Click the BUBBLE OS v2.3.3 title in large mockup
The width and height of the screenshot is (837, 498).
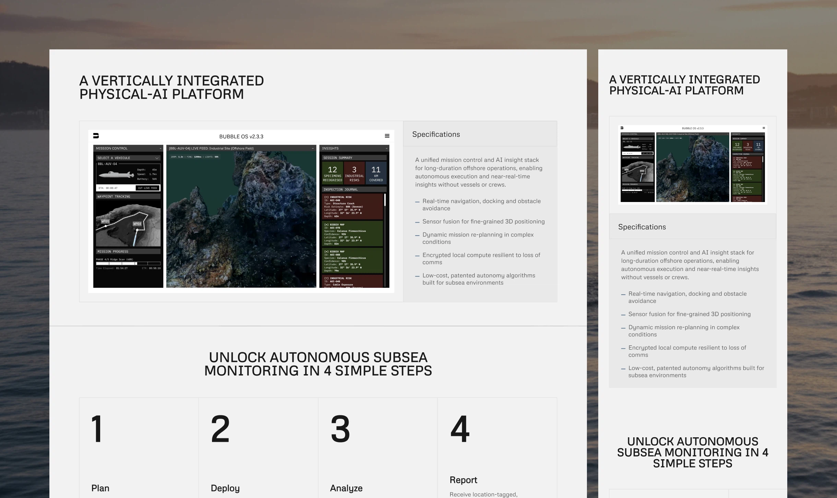(241, 137)
